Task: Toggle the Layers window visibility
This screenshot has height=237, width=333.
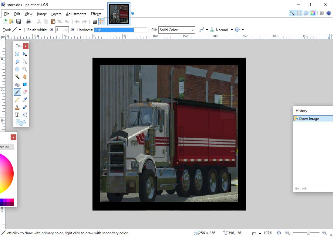Action: click(x=306, y=13)
